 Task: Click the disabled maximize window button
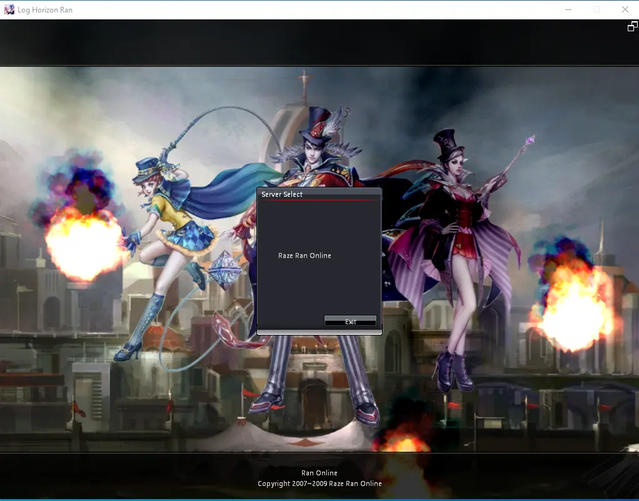tap(596, 10)
